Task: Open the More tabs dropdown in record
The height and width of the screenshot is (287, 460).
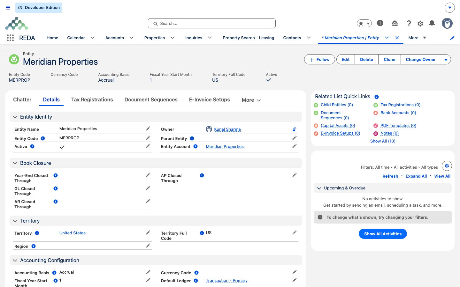Action: (251, 100)
